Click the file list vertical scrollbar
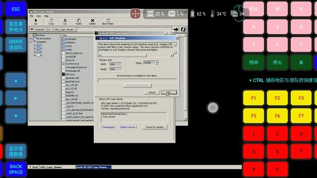The image size is (317, 178). pyautogui.click(x=185, y=77)
